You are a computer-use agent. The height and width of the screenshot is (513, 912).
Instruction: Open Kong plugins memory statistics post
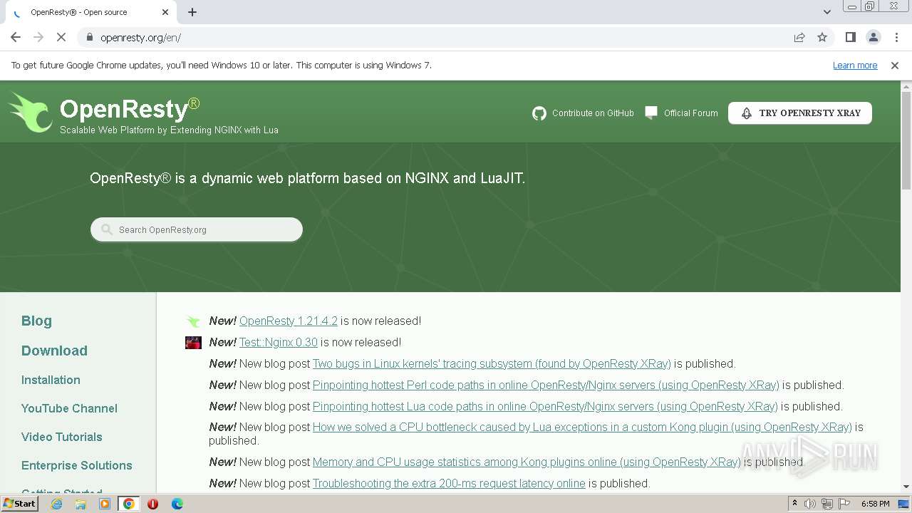[527, 462]
